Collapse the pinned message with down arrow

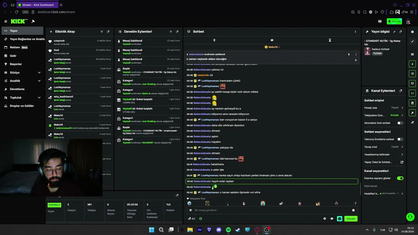click(x=356, y=60)
